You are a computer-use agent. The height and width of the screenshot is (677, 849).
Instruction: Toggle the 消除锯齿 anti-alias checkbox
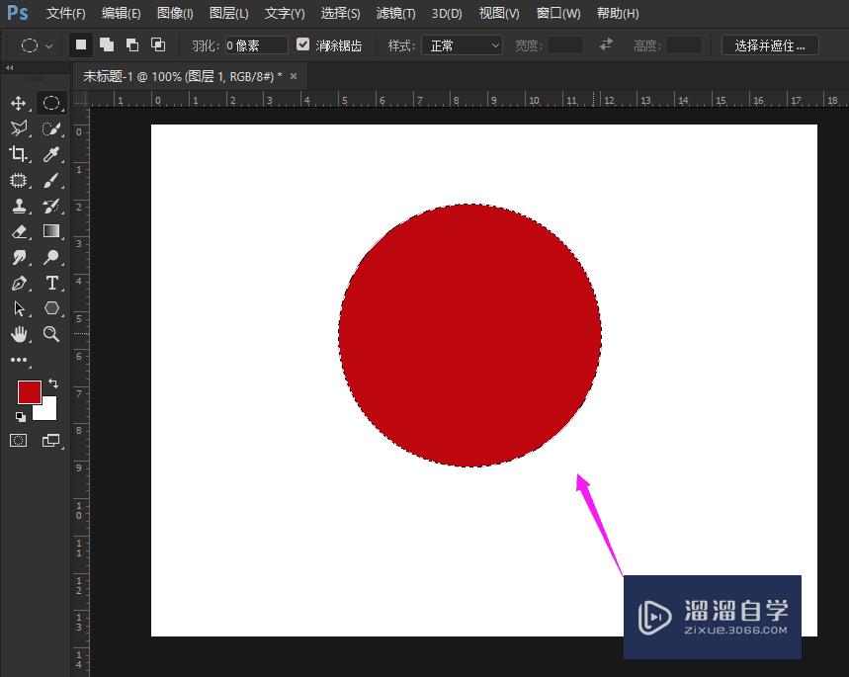(302, 44)
